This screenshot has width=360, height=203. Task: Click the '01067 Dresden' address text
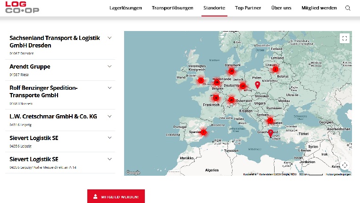click(x=22, y=53)
